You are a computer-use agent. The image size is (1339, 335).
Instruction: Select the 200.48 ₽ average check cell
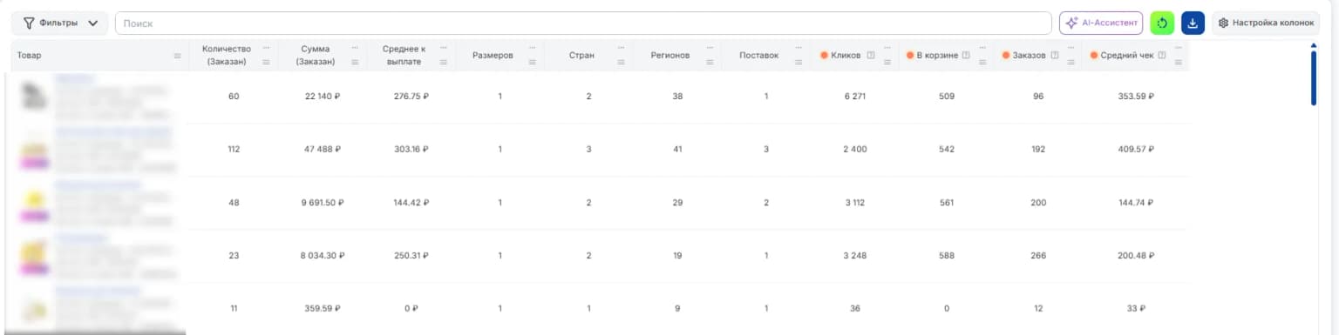1136,256
